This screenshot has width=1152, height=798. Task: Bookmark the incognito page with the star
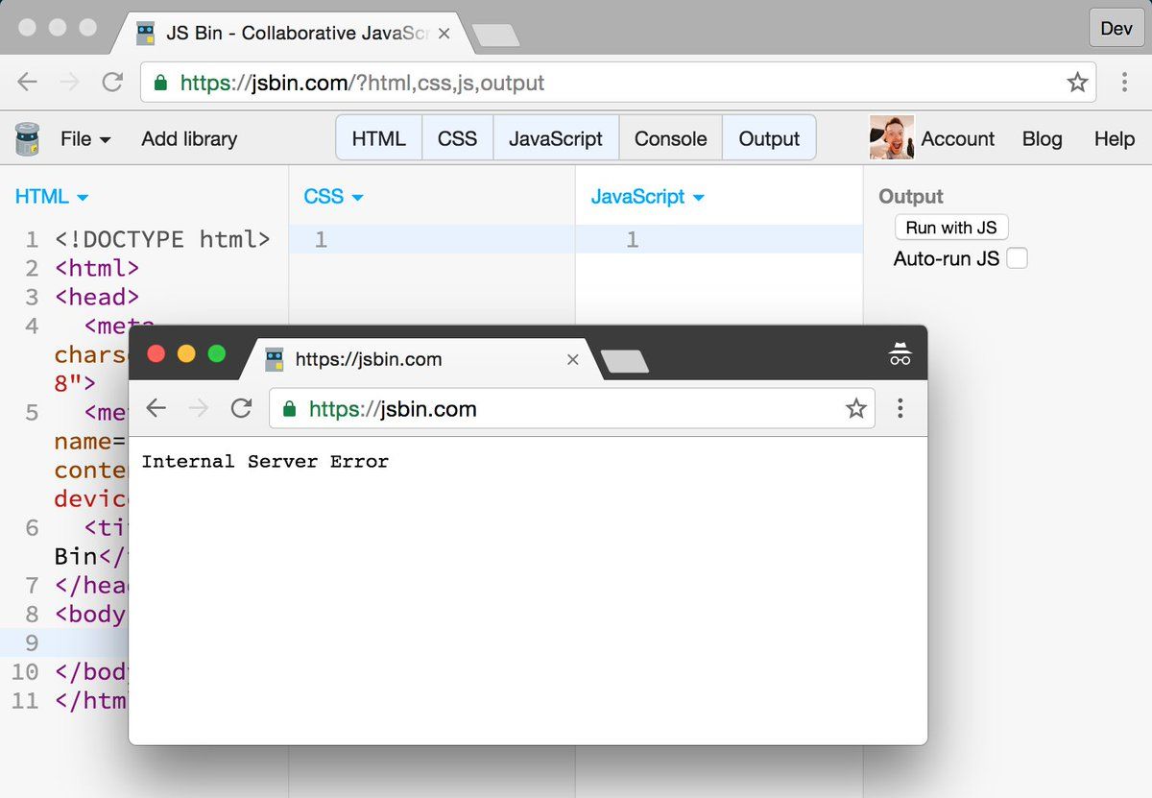855,409
